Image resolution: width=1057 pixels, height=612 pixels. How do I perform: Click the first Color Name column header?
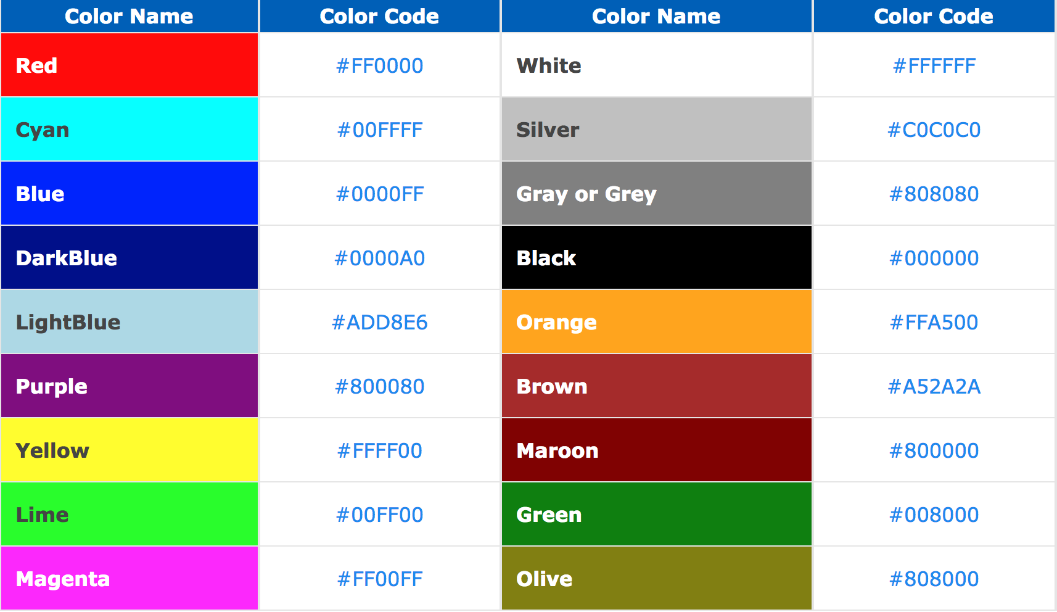(129, 16)
